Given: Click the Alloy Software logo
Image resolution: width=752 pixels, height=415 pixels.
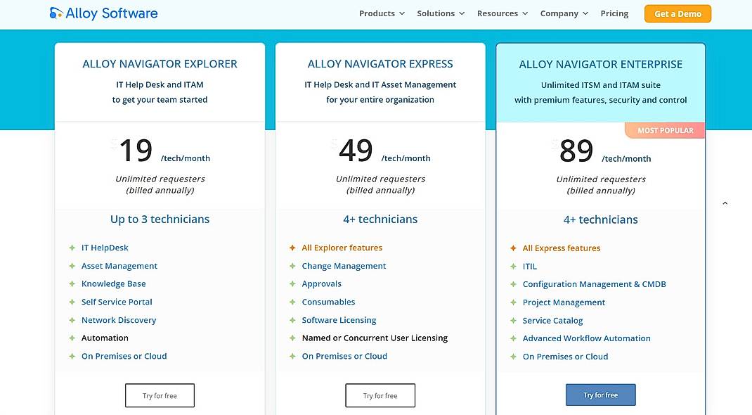Looking at the screenshot, I should pos(103,13).
